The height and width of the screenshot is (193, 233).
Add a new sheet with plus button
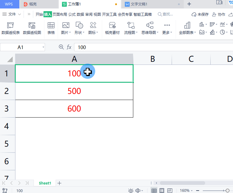coord(60,183)
